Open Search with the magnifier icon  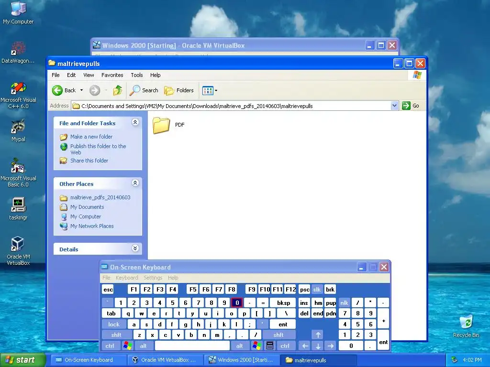click(135, 90)
